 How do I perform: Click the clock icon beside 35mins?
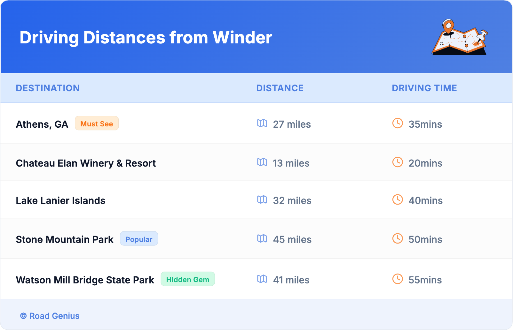tap(398, 123)
